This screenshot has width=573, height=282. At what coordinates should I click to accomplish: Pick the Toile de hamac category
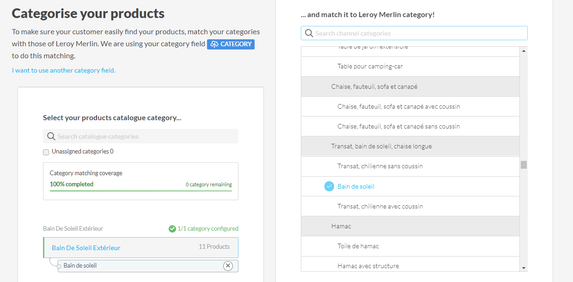pyautogui.click(x=358, y=246)
